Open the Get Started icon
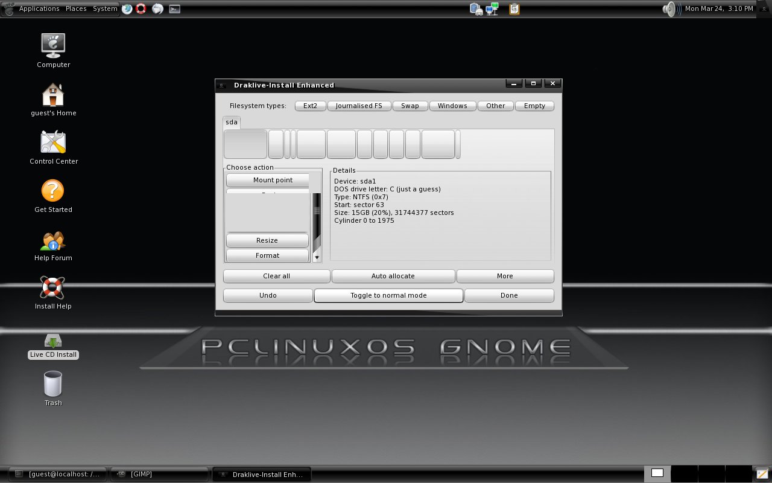Image resolution: width=772 pixels, height=483 pixels. pyautogui.click(x=53, y=191)
